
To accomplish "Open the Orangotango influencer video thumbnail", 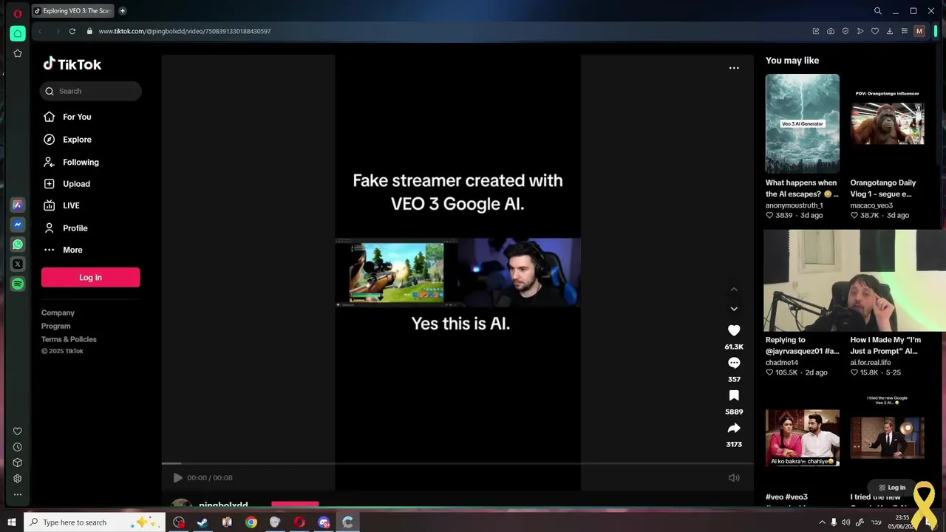I will (x=888, y=123).
